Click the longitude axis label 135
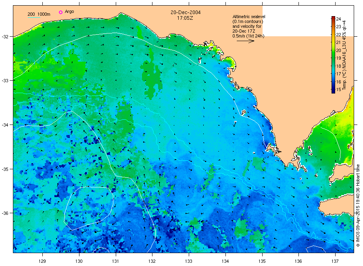This screenshot has width=363, height=266. pos(262,261)
